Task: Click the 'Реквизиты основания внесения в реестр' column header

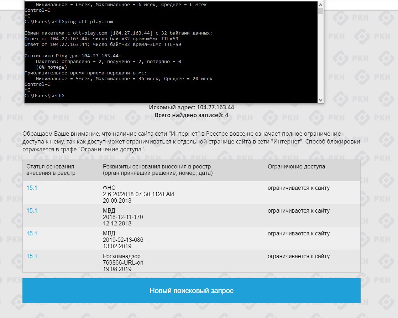Action: [158, 170]
